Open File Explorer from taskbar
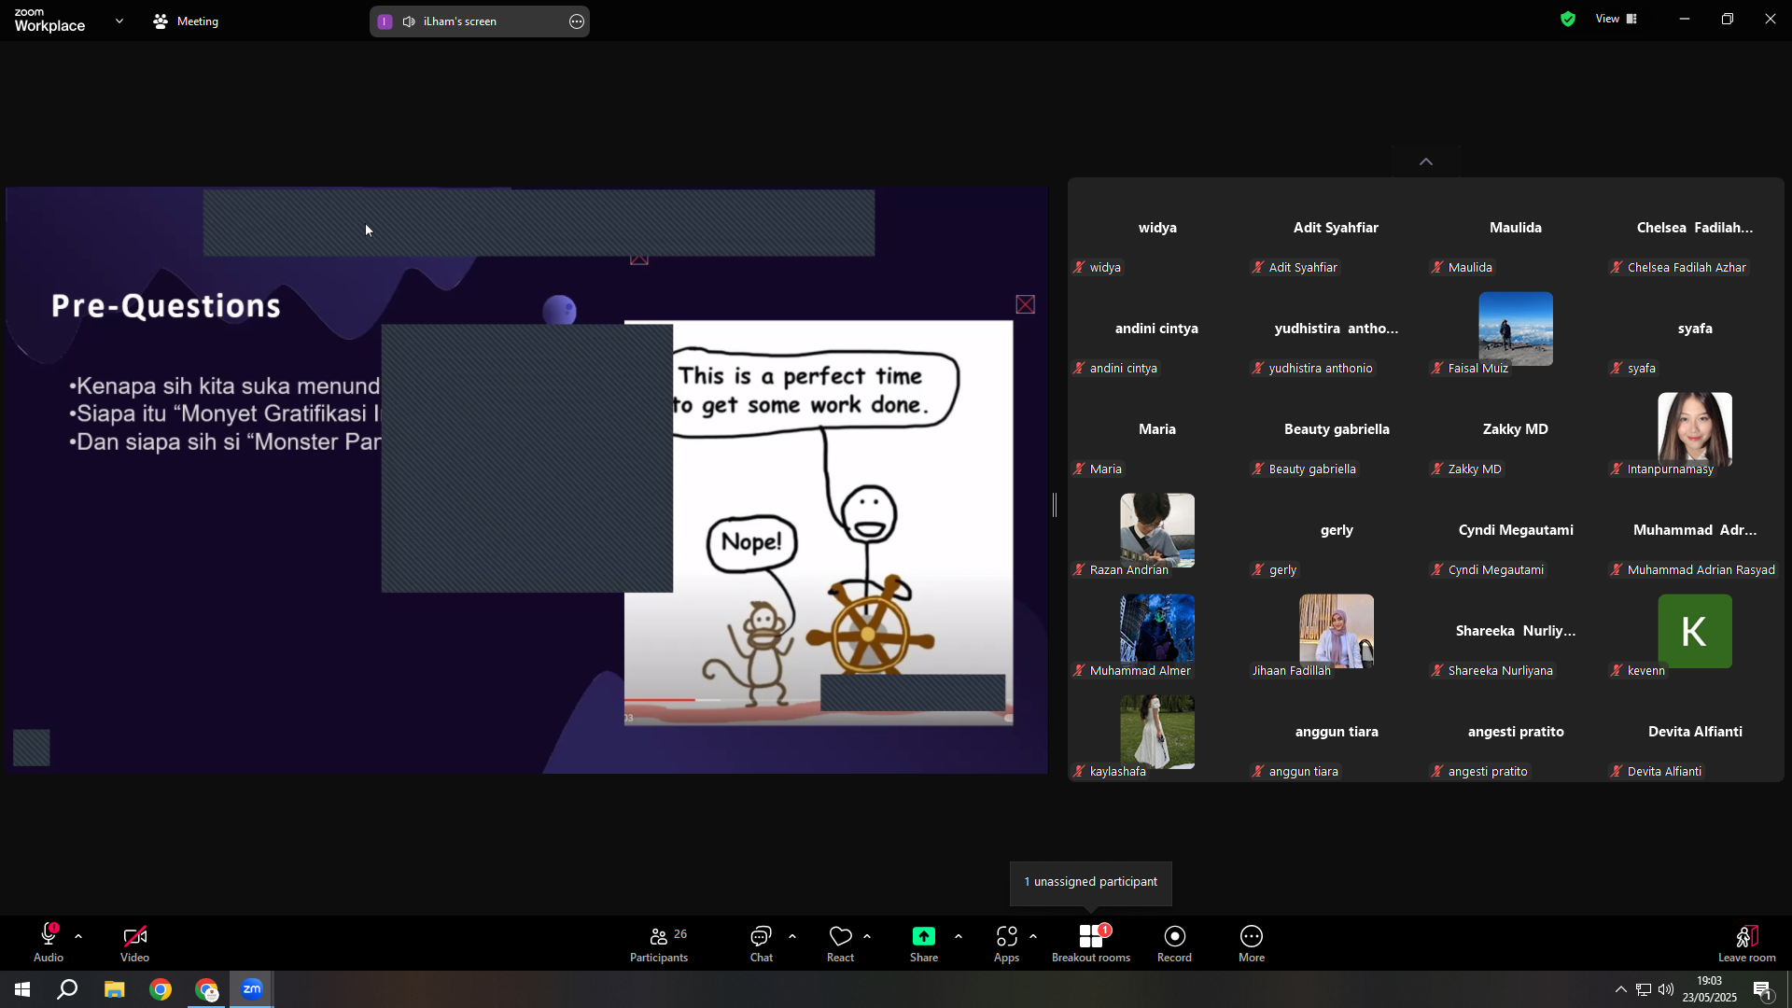Image resolution: width=1792 pixels, height=1008 pixels. tap(114, 989)
